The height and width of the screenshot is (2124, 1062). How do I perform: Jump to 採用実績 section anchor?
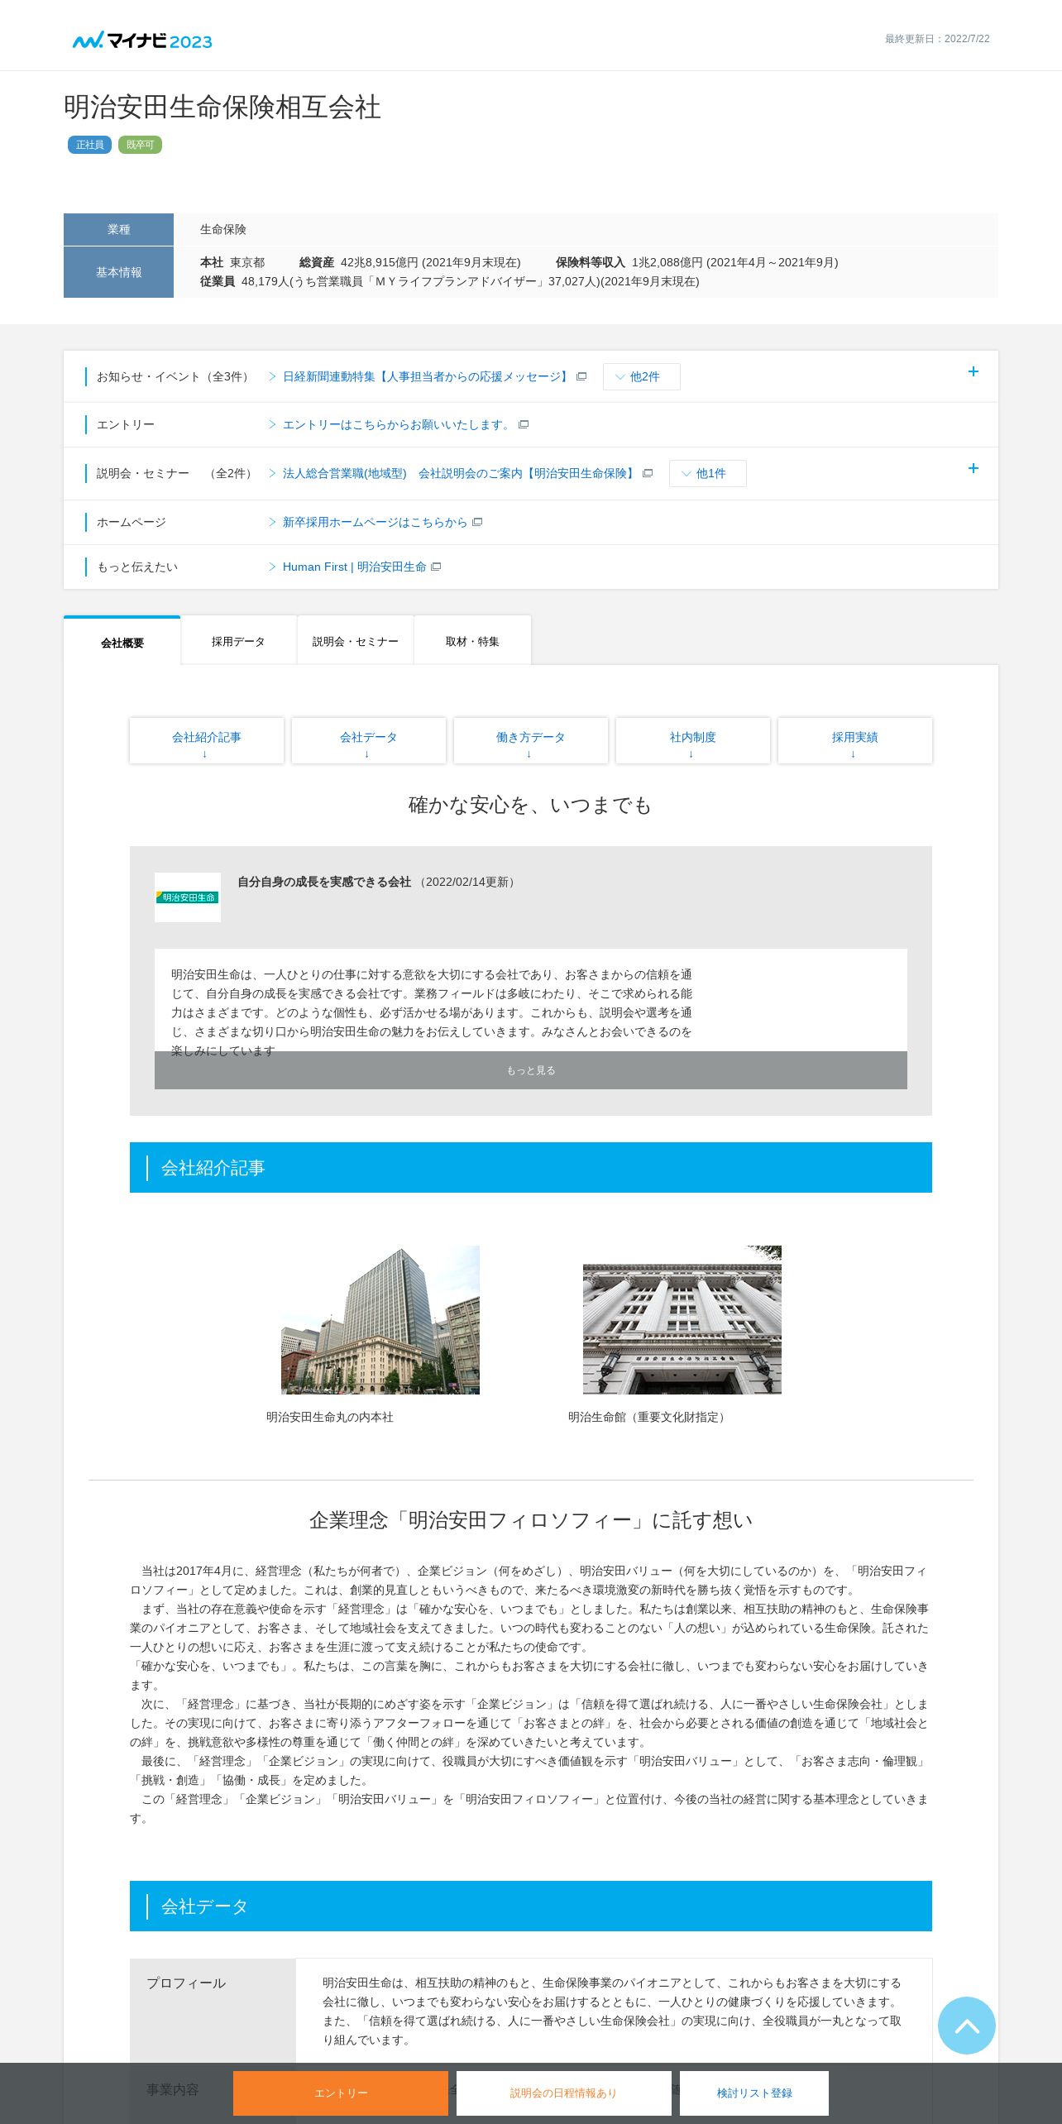pos(855,741)
